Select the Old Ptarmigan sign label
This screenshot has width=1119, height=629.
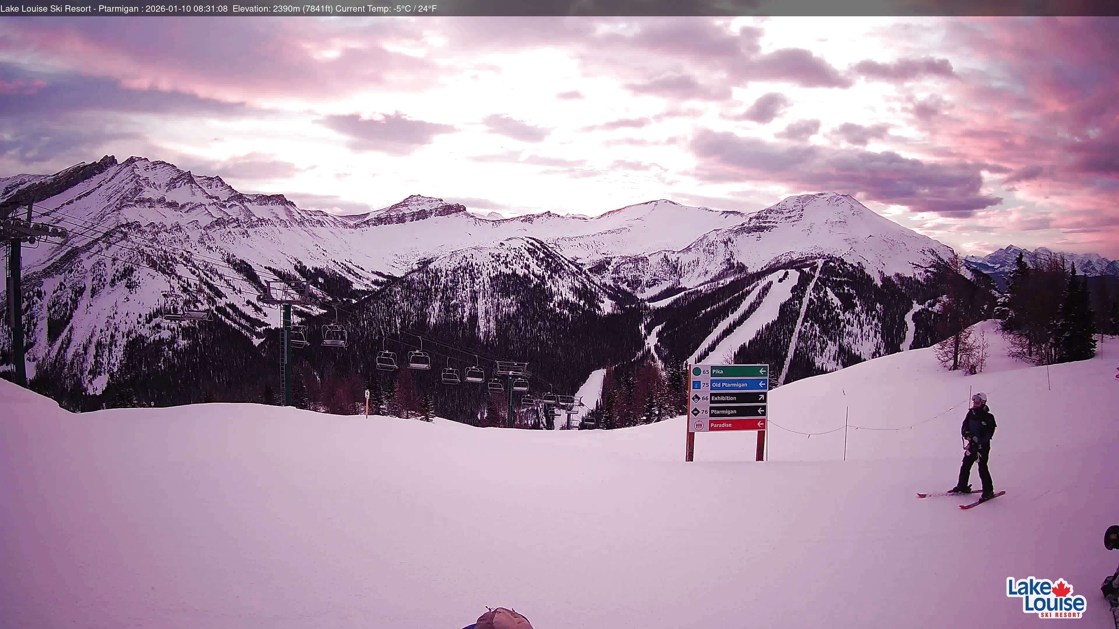tap(730, 385)
